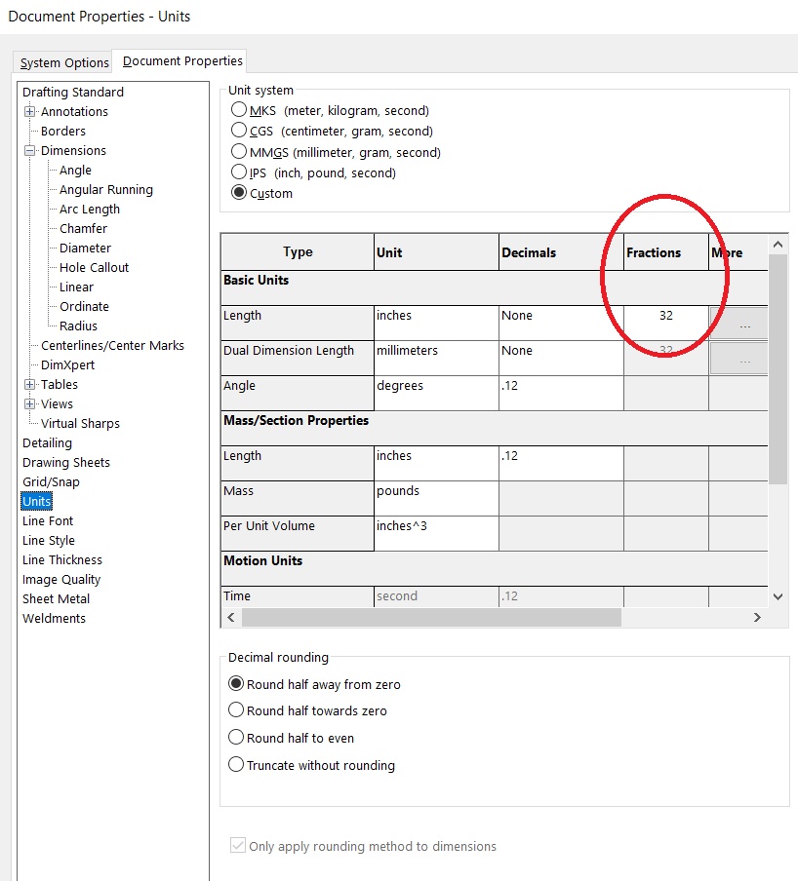798x881 pixels.
Task: Click the table's vertical scroll down arrow
Action: point(778,596)
